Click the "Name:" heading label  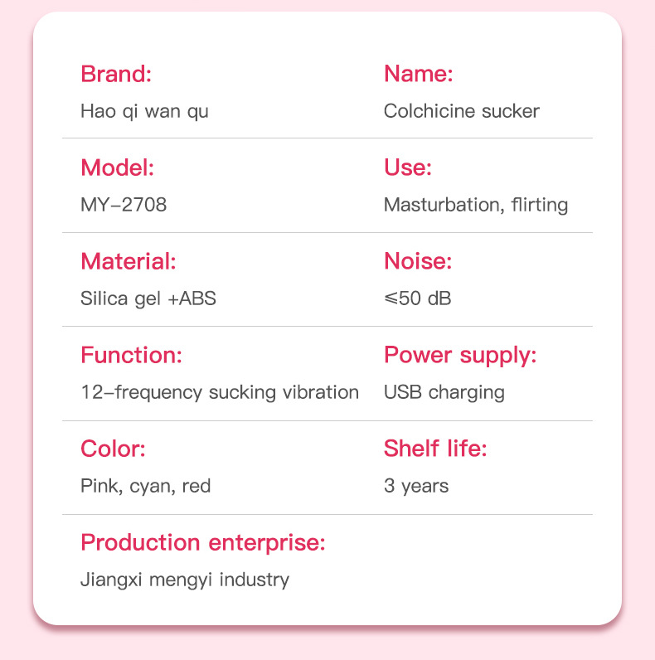(418, 74)
